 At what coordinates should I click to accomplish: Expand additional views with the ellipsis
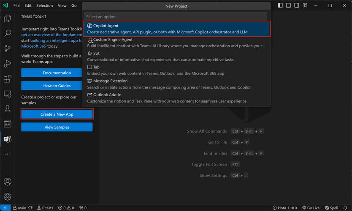[7, 154]
